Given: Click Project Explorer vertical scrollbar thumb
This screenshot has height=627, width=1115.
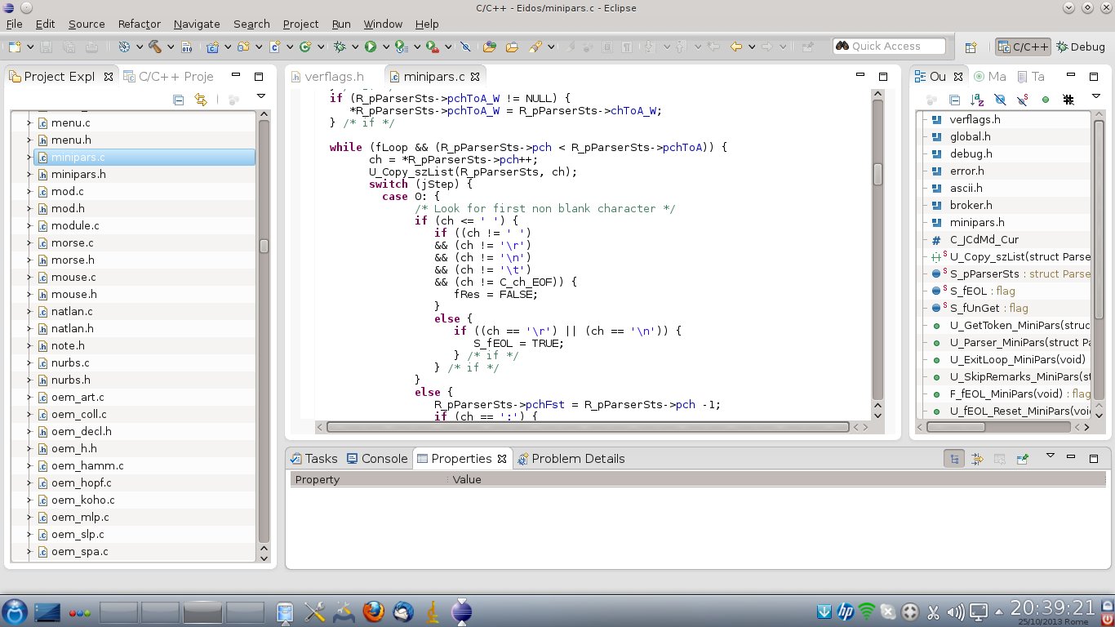Looking at the screenshot, I should pyautogui.click(x=264, y=246).
